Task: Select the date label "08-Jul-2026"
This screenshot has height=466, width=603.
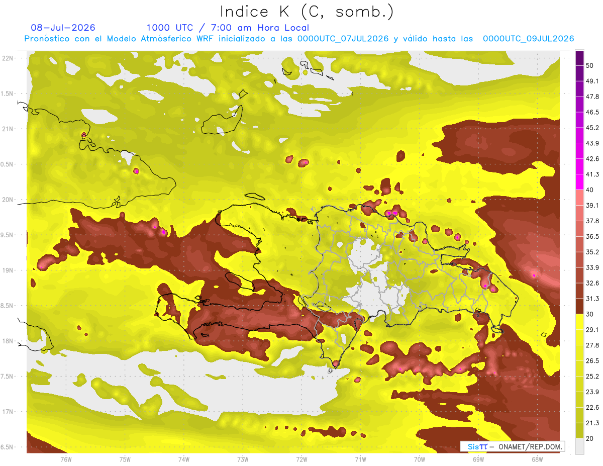Action: point(63,28)
